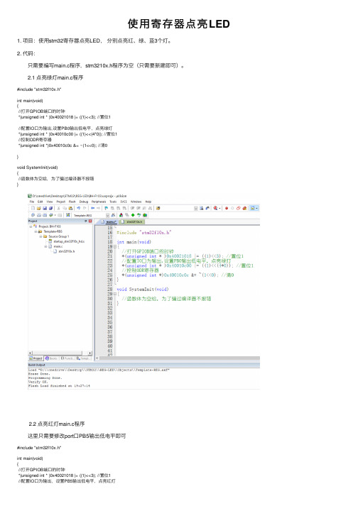Viewport: 358px width, 506px height.
Task: Open the Template-REG target dropdown arrow
Action: tap(107, 215)
